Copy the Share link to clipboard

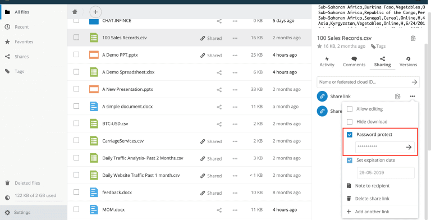[397, 97]
